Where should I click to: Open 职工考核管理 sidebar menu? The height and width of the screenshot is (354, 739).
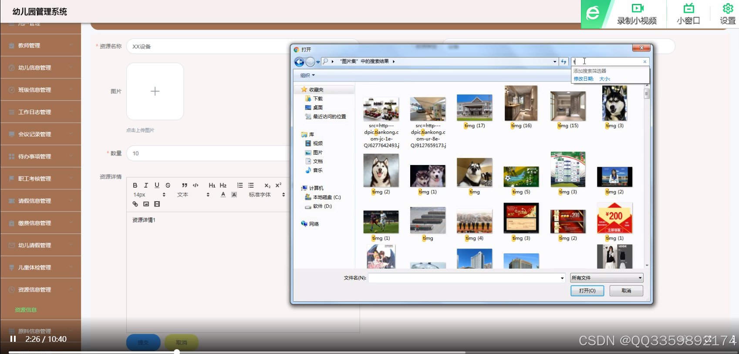click(x=40, y=179)
